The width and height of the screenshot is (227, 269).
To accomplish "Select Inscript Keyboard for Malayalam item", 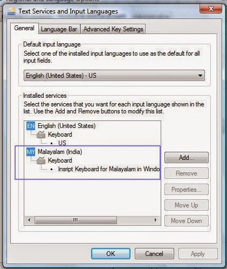I will [x=109, y=169].
